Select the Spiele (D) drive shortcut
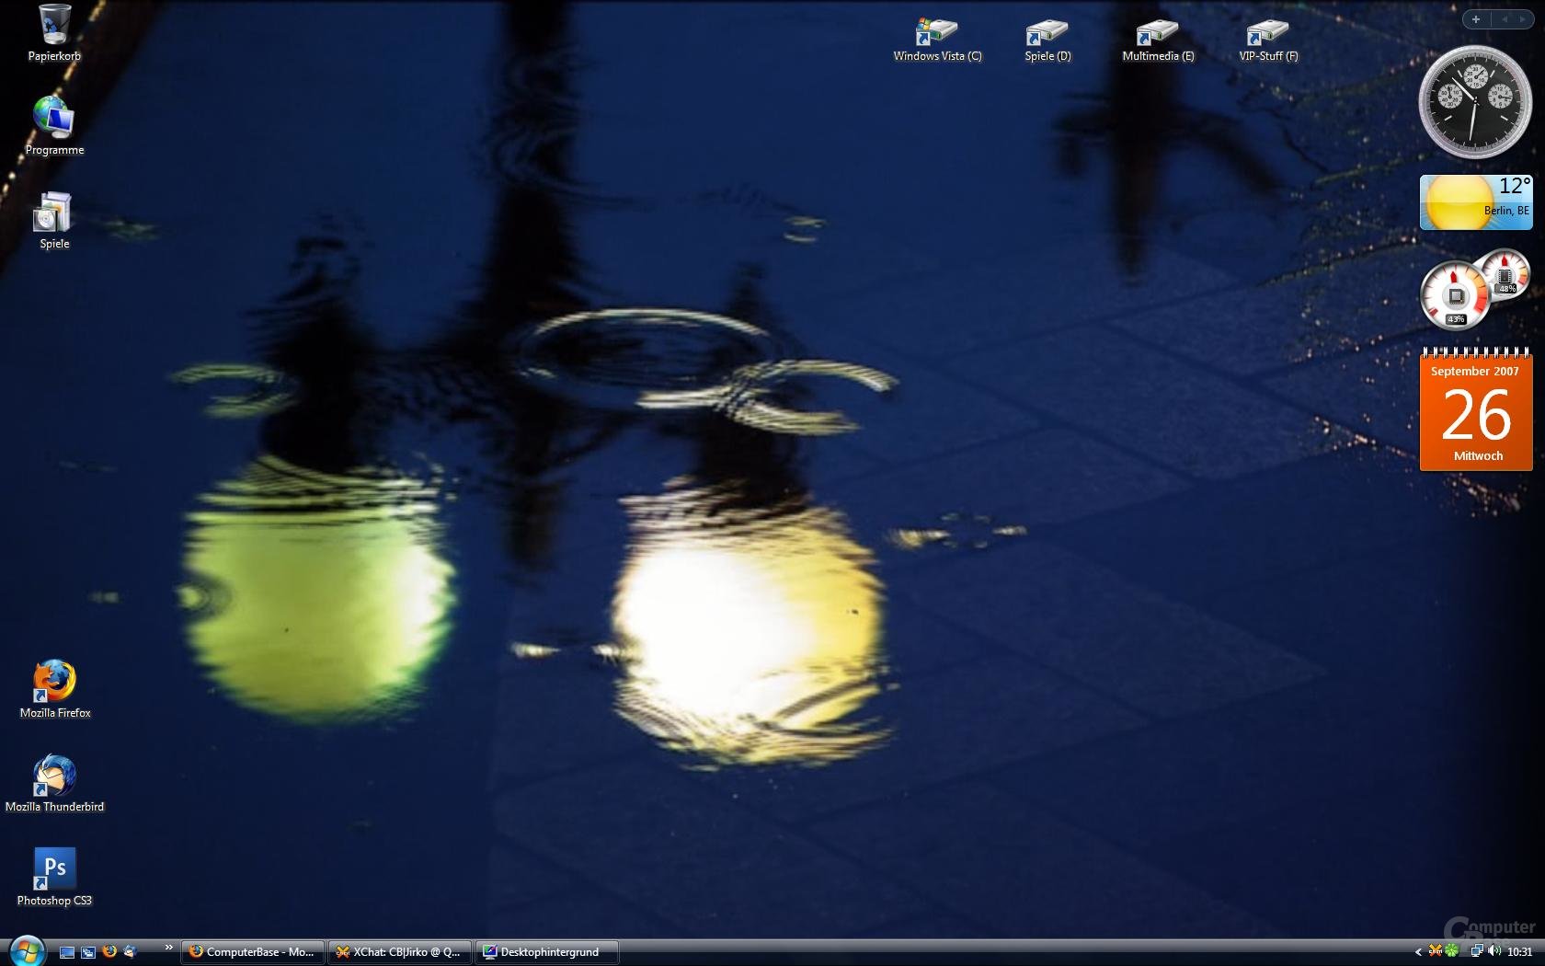Image resolution: width=1545 pixels, height=966 pixels. (1047, 40)
